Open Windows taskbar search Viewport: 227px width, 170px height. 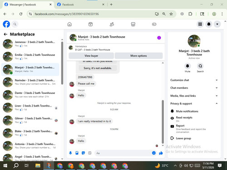(16, 166)
